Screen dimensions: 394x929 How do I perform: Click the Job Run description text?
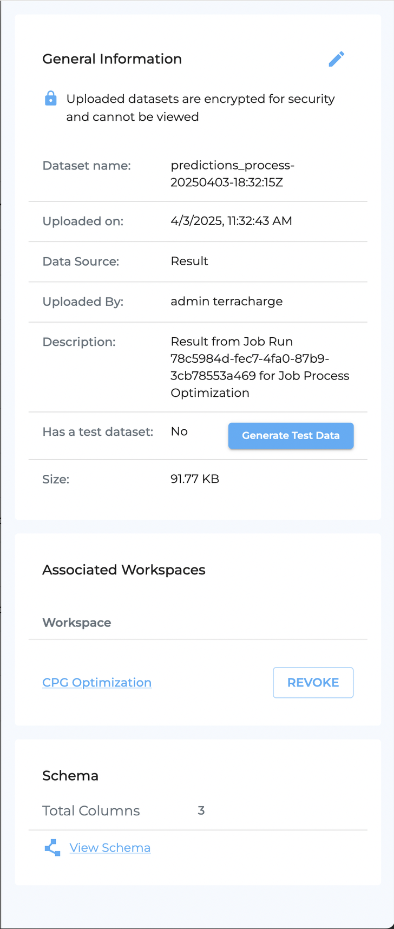tap(260, 367)
